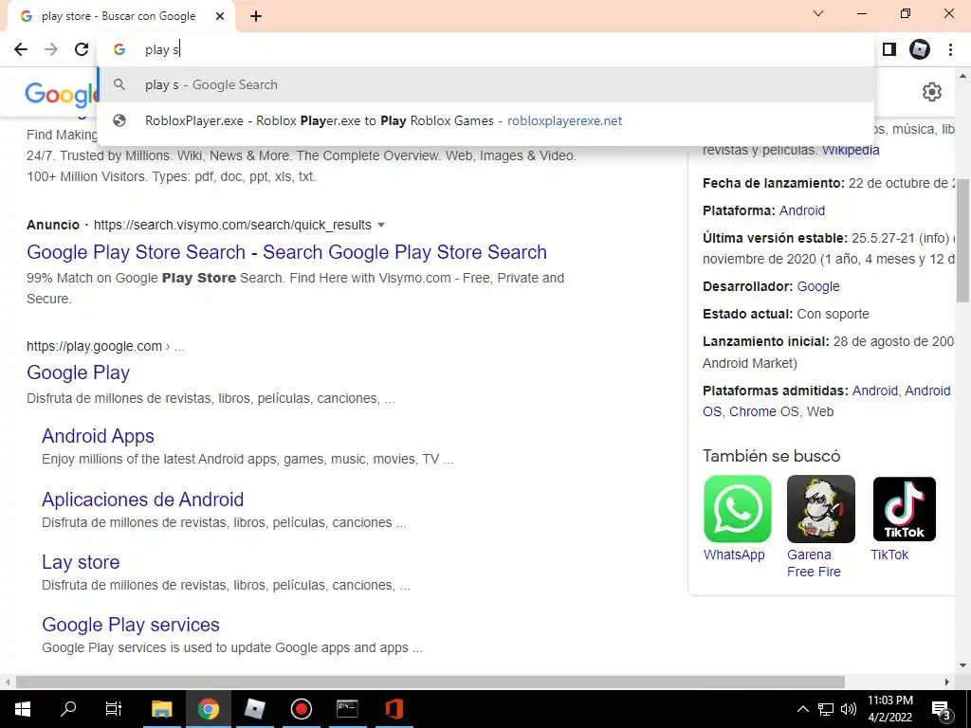Open the Chrome profile avatar
The height and width of the screenshot is (728, 971).
click(x=920, y=49)
